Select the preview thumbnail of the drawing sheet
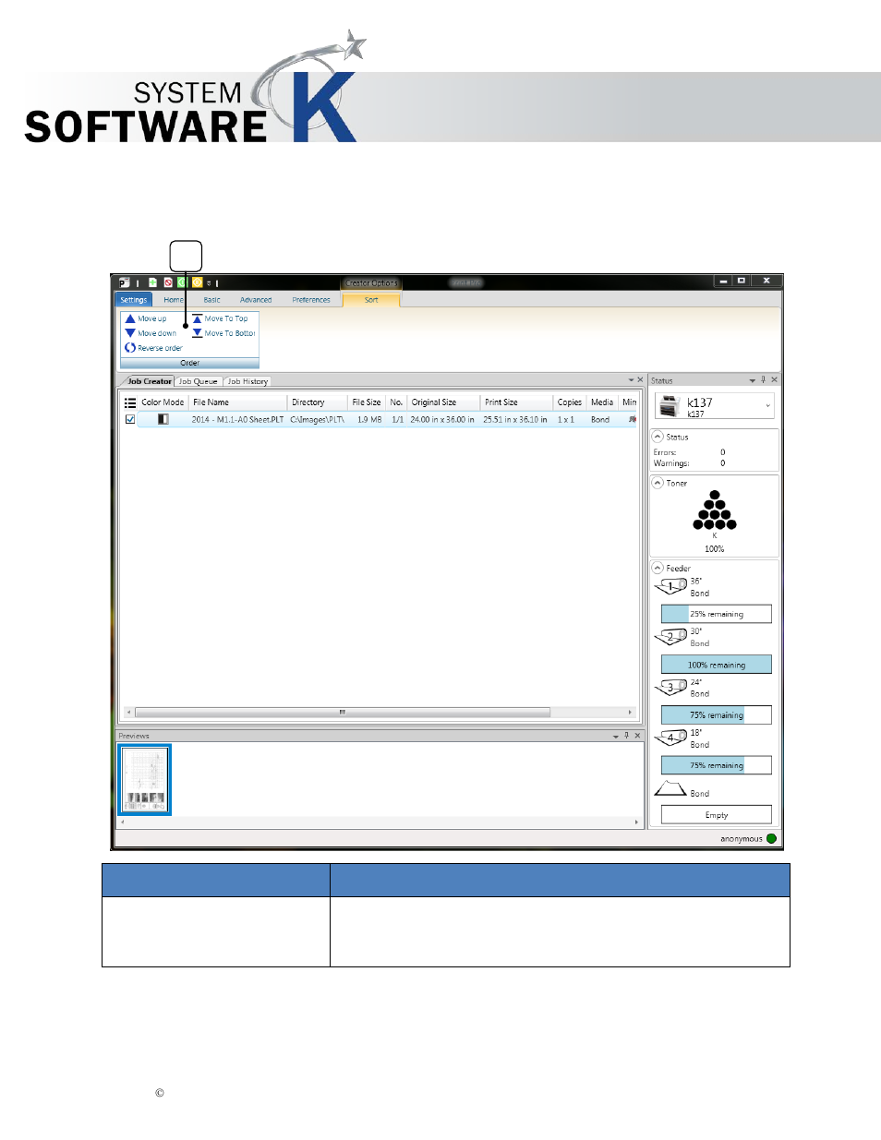 [146, 780]
